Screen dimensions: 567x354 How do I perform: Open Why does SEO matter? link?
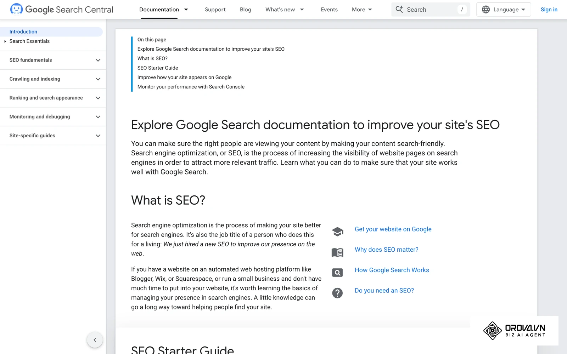click(x=387, y=250)
